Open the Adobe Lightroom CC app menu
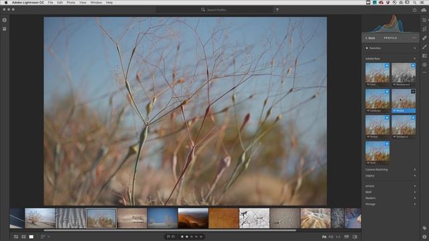Image resolution: width=429 pixels, height=241 pixels. coord(28,3)
